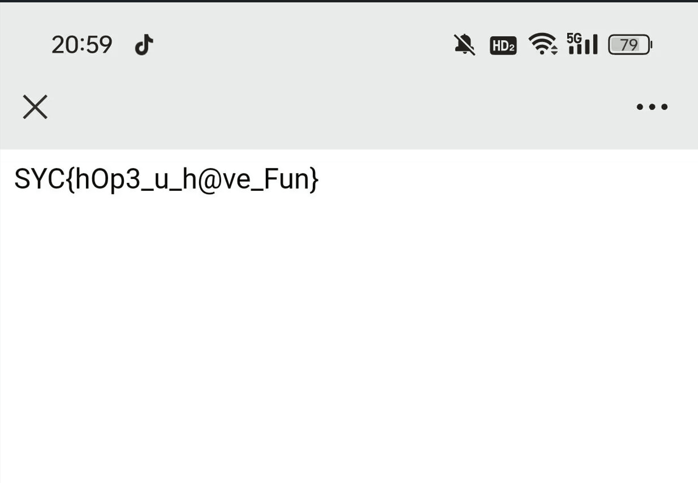Viewport: 698px width, 483px height.
Task: Tap the HD2 call quality indicator
Action: (x=503, y=45)
